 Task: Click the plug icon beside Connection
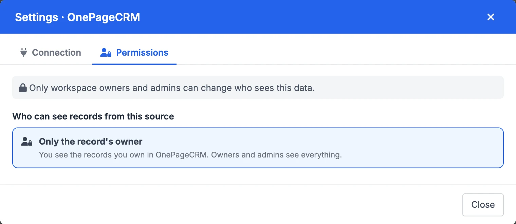(23, 53)
